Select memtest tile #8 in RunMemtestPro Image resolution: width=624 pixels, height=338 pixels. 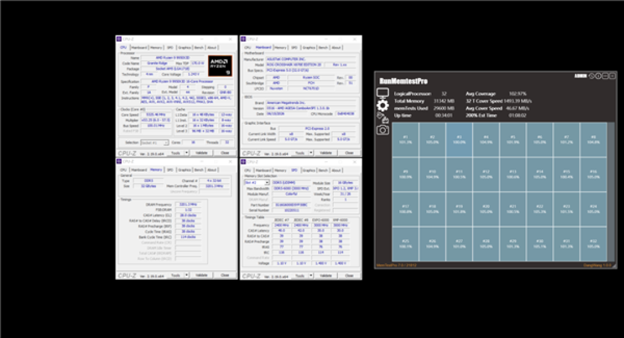point(593,139)
